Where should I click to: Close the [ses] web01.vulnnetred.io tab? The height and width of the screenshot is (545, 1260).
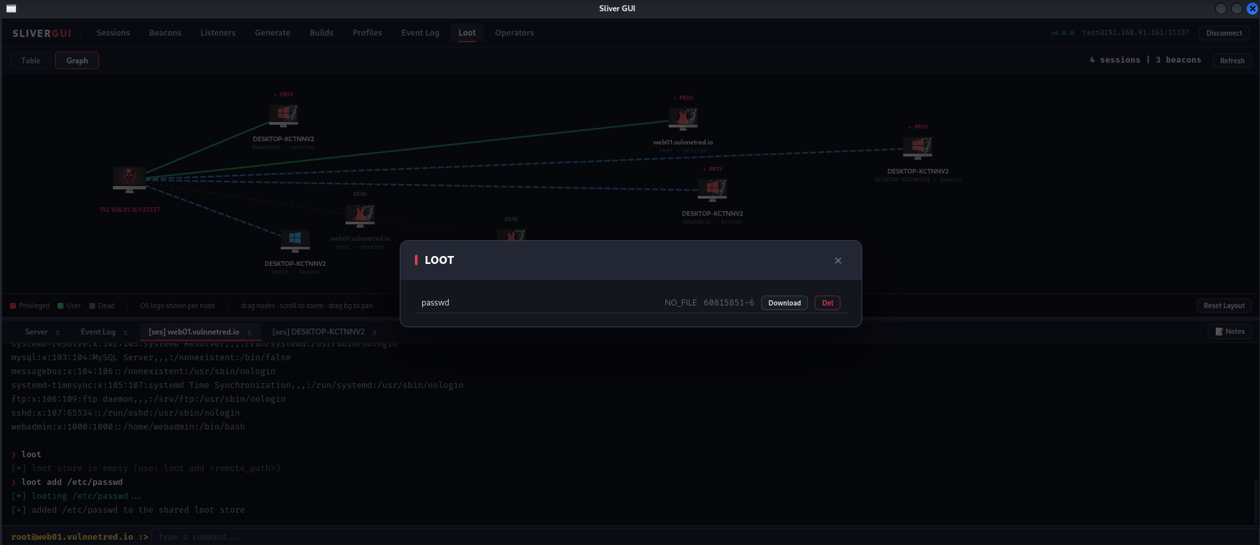click(249, 333)
